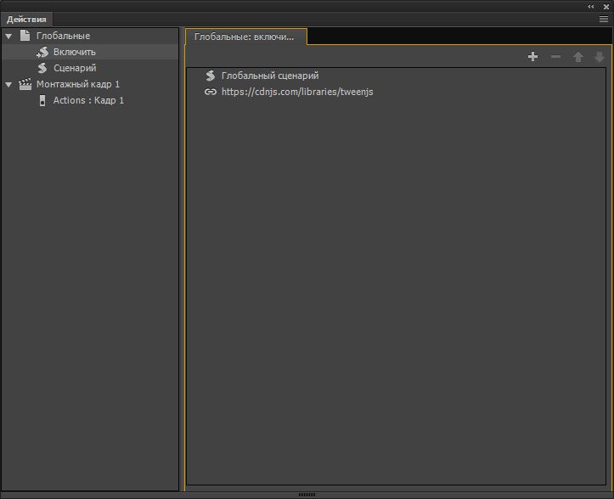
Task: Select the Включить tree item
Action: 90,52
